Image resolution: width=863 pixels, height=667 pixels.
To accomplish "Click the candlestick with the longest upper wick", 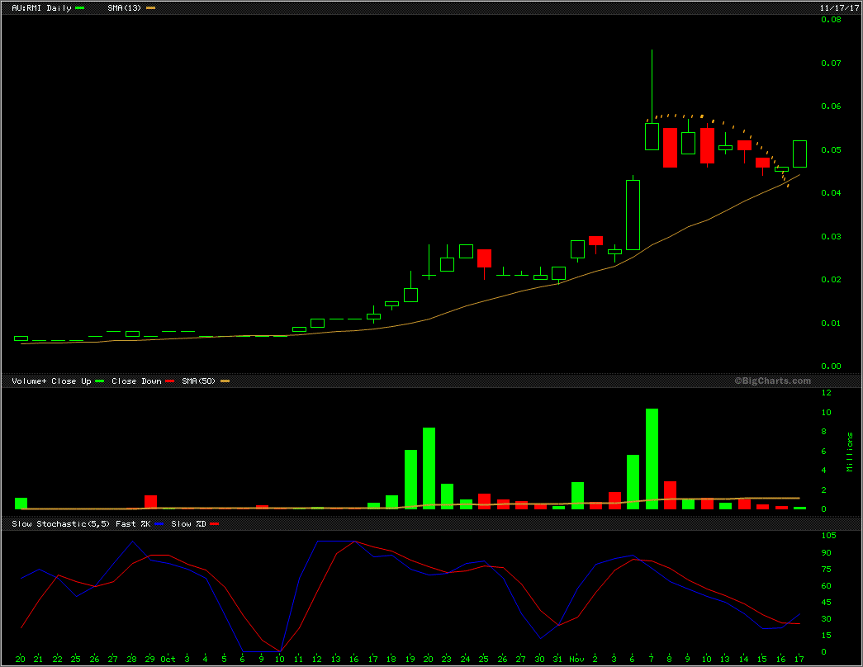I will click(x=652, y=136).
